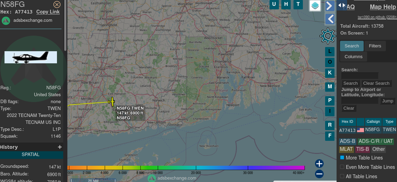Select the A77413 table row hex
The image size is (397, 182).
(x=347, y=130)
